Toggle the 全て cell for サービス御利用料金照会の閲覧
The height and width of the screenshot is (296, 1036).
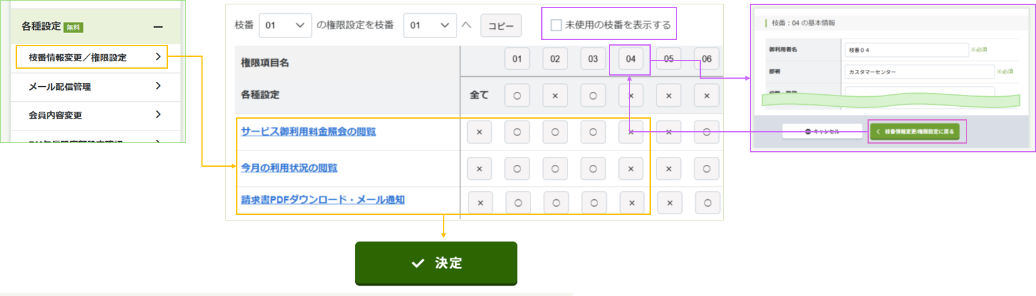pos(479,132)
